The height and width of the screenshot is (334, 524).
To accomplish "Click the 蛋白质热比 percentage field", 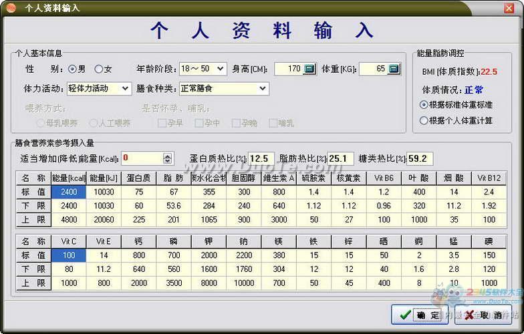I will [x=261, y=158].
